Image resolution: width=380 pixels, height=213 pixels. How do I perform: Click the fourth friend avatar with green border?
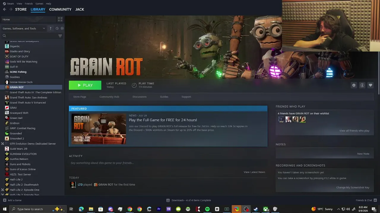pos(302,119)
